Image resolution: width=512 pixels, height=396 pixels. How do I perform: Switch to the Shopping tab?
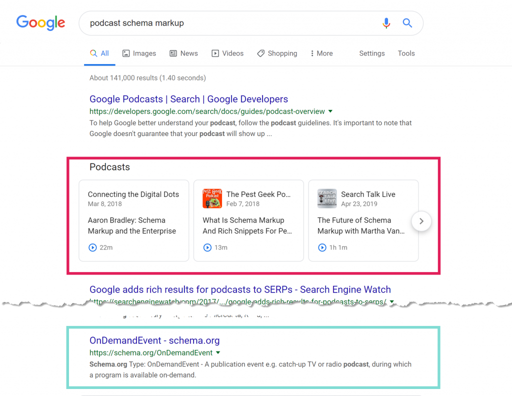coord(277,53)
